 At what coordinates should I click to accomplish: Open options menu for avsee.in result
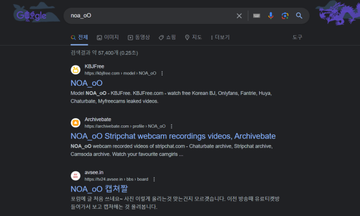(154, 179)
